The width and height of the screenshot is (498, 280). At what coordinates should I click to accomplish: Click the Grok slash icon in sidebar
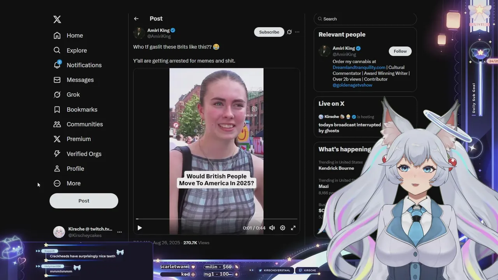click(x=57, y=94)
